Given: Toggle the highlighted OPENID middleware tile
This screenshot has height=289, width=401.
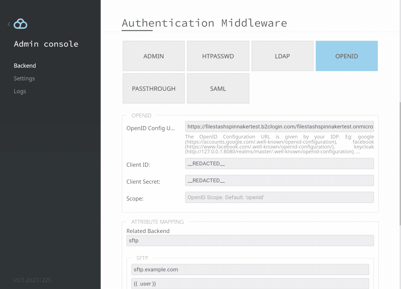Looking at the screenshot, I should (x=346, y=56).
